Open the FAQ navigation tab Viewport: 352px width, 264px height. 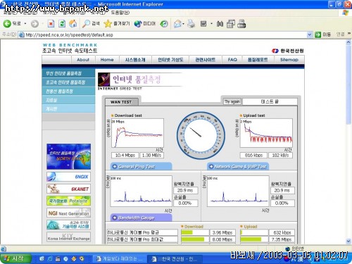(x=232, y=60)
